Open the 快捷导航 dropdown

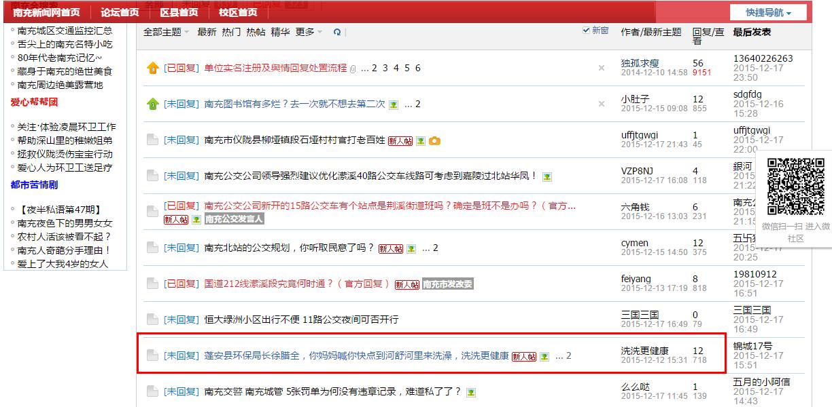click(x=768, y=13)
